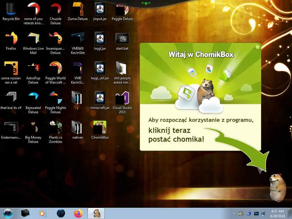Open the black box taskbar icon
The width and height of the screenshot is (292, 219).
(x=25, y=213)
